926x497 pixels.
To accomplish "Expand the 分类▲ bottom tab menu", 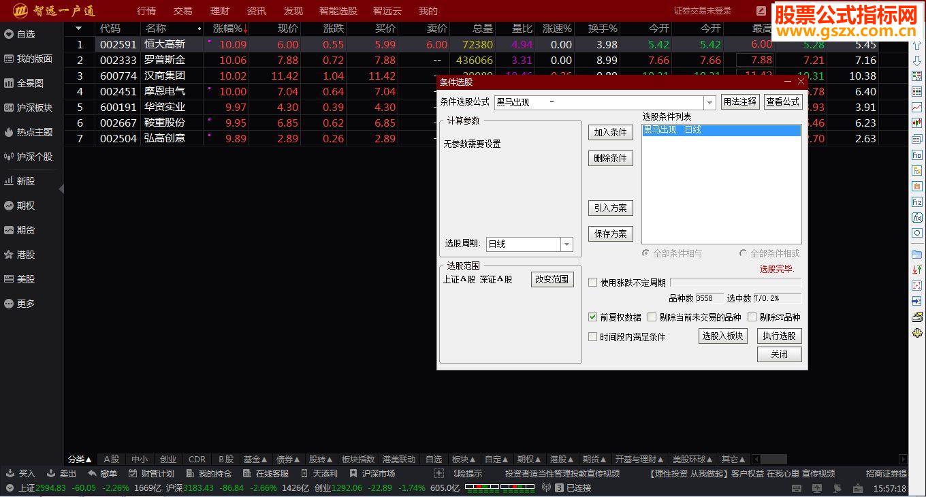I will point(80,460).
